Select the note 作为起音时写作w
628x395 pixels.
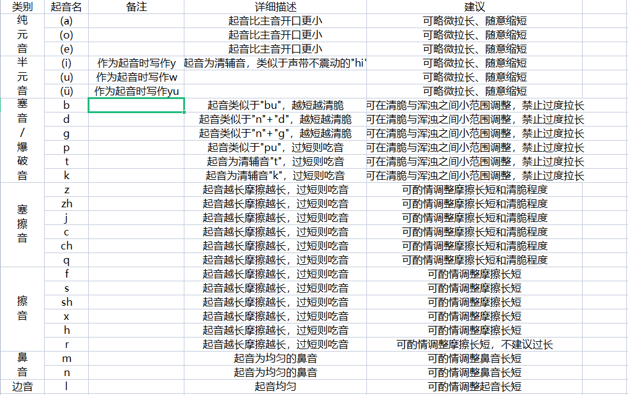pos(136,77)
